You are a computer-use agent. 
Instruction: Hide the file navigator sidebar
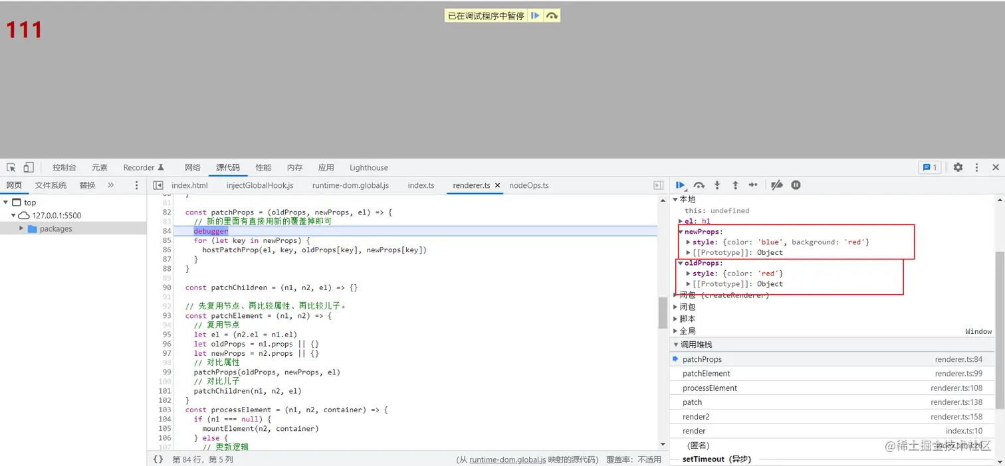pyautogui.click(x=158, y=185)
